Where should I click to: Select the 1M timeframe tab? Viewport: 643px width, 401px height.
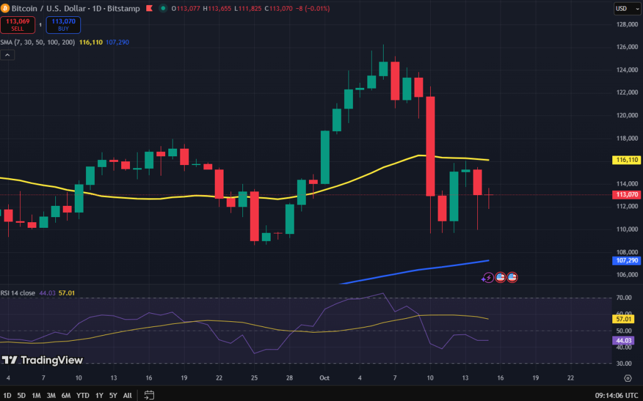36,396
